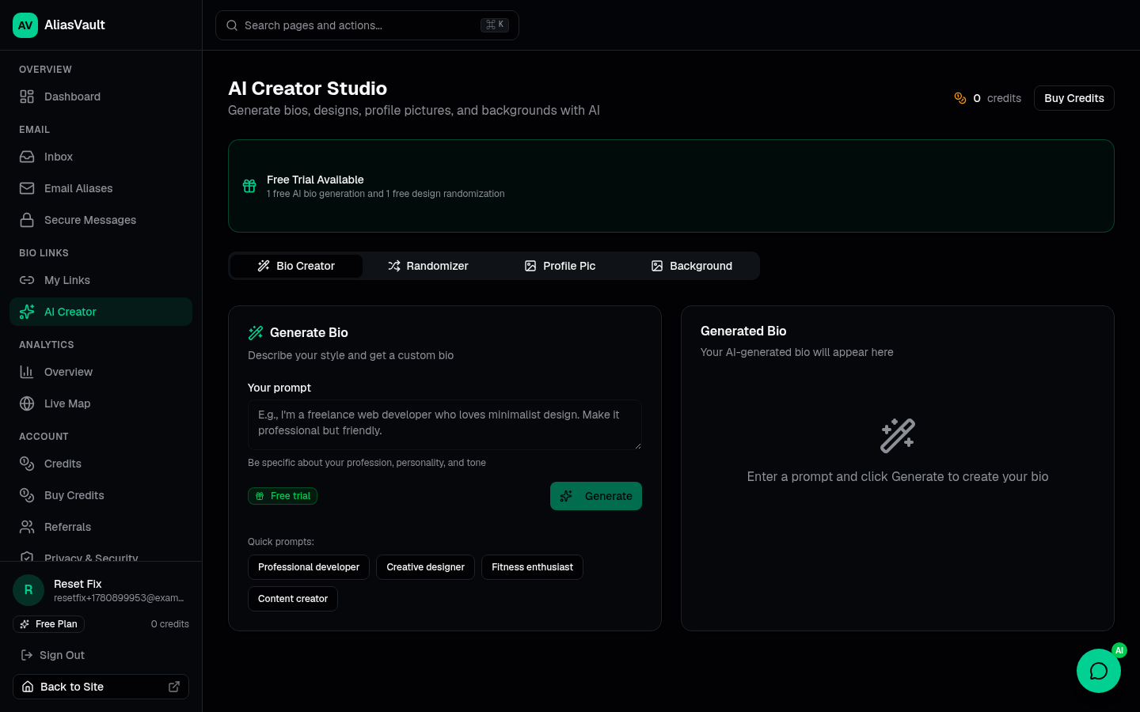Image resolution: width=1140 pixels, height=712 pixels.
Task: Choose Creative designer quick prompt
Action: tap(426, 567)
